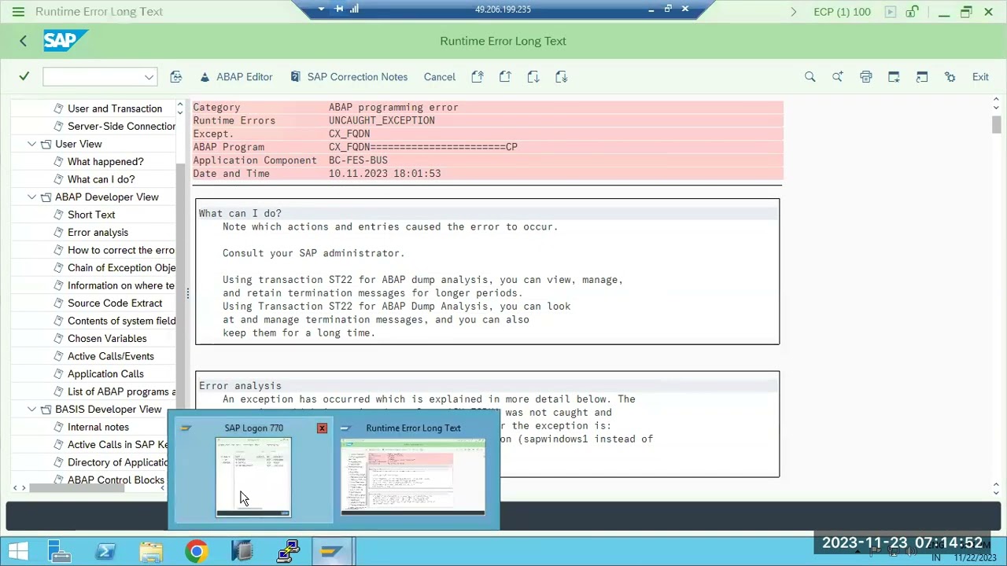Select Server-Side Connection tree item
The image size is (1007, 566).
pyautogui.click(x=121, y=127)
